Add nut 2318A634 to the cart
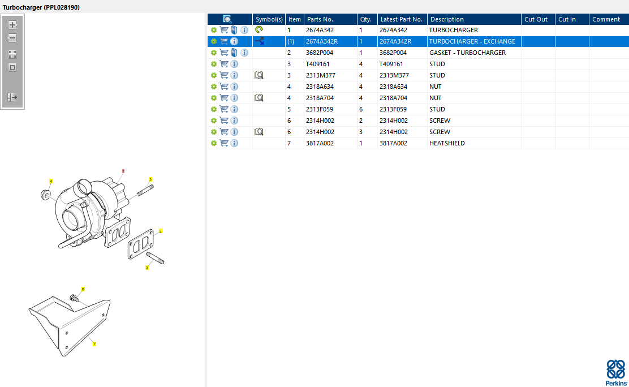 click(x=224, y=87)
